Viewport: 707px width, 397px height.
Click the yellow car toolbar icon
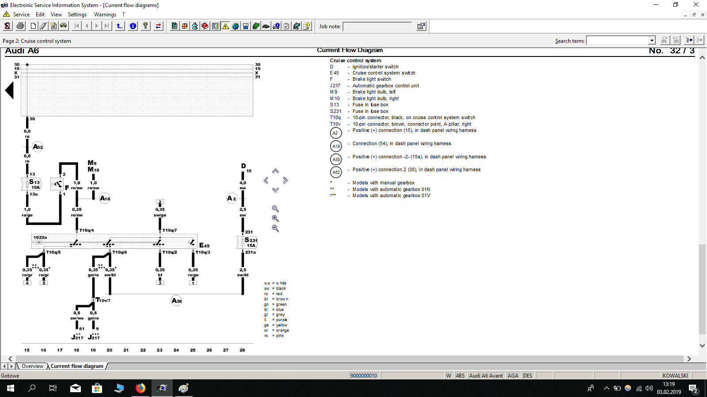[64, 26]
